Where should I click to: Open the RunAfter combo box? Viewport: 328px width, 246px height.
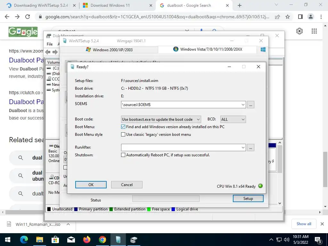pos(243,147)
